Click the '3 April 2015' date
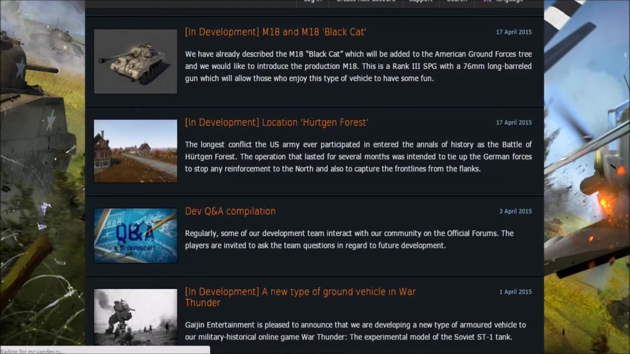This screenshot has width=630, height=354. coord(515,211)
